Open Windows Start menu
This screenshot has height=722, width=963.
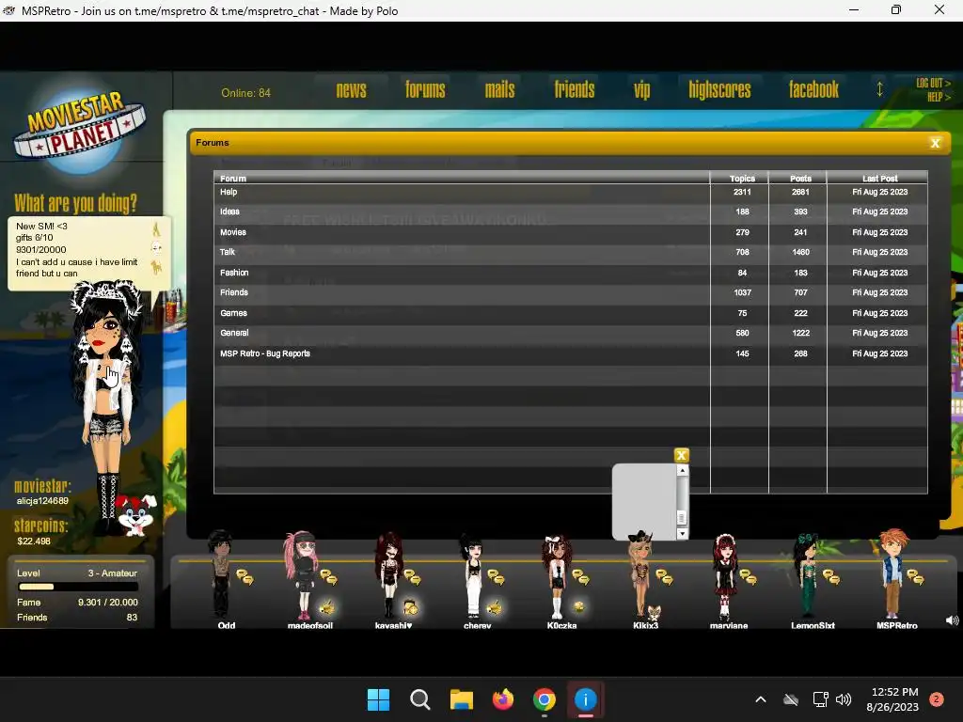click(378, 699)
